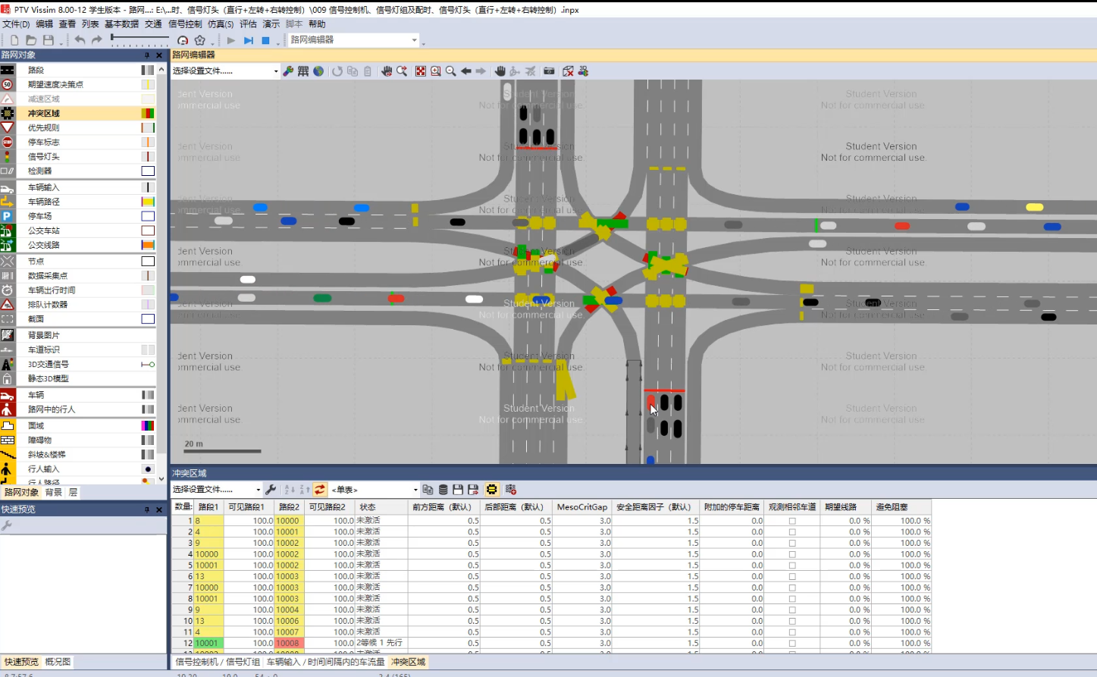Go to previous view with back arrow
The width and height of the screenshot is (1097, 677).
coord(466,71)
